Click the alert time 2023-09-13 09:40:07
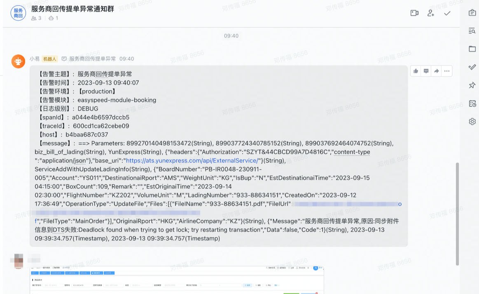Image resolution: width=479 pixels, height=294 pixels. tap(108, 82)
